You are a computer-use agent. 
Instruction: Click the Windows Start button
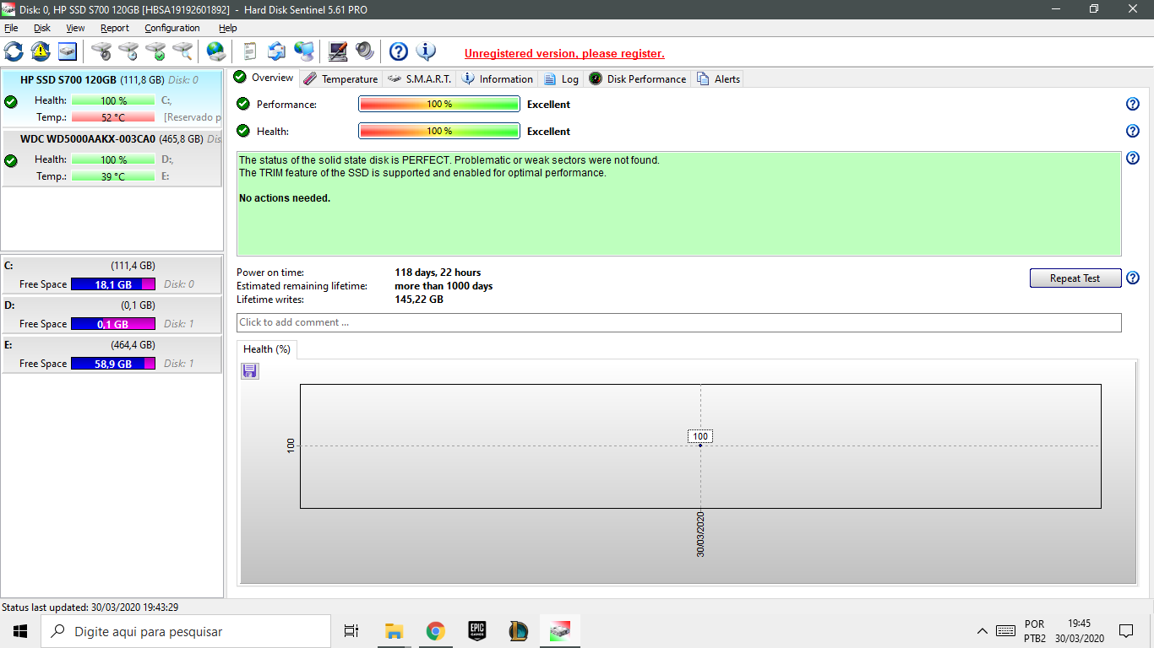[x=20, y=631]
